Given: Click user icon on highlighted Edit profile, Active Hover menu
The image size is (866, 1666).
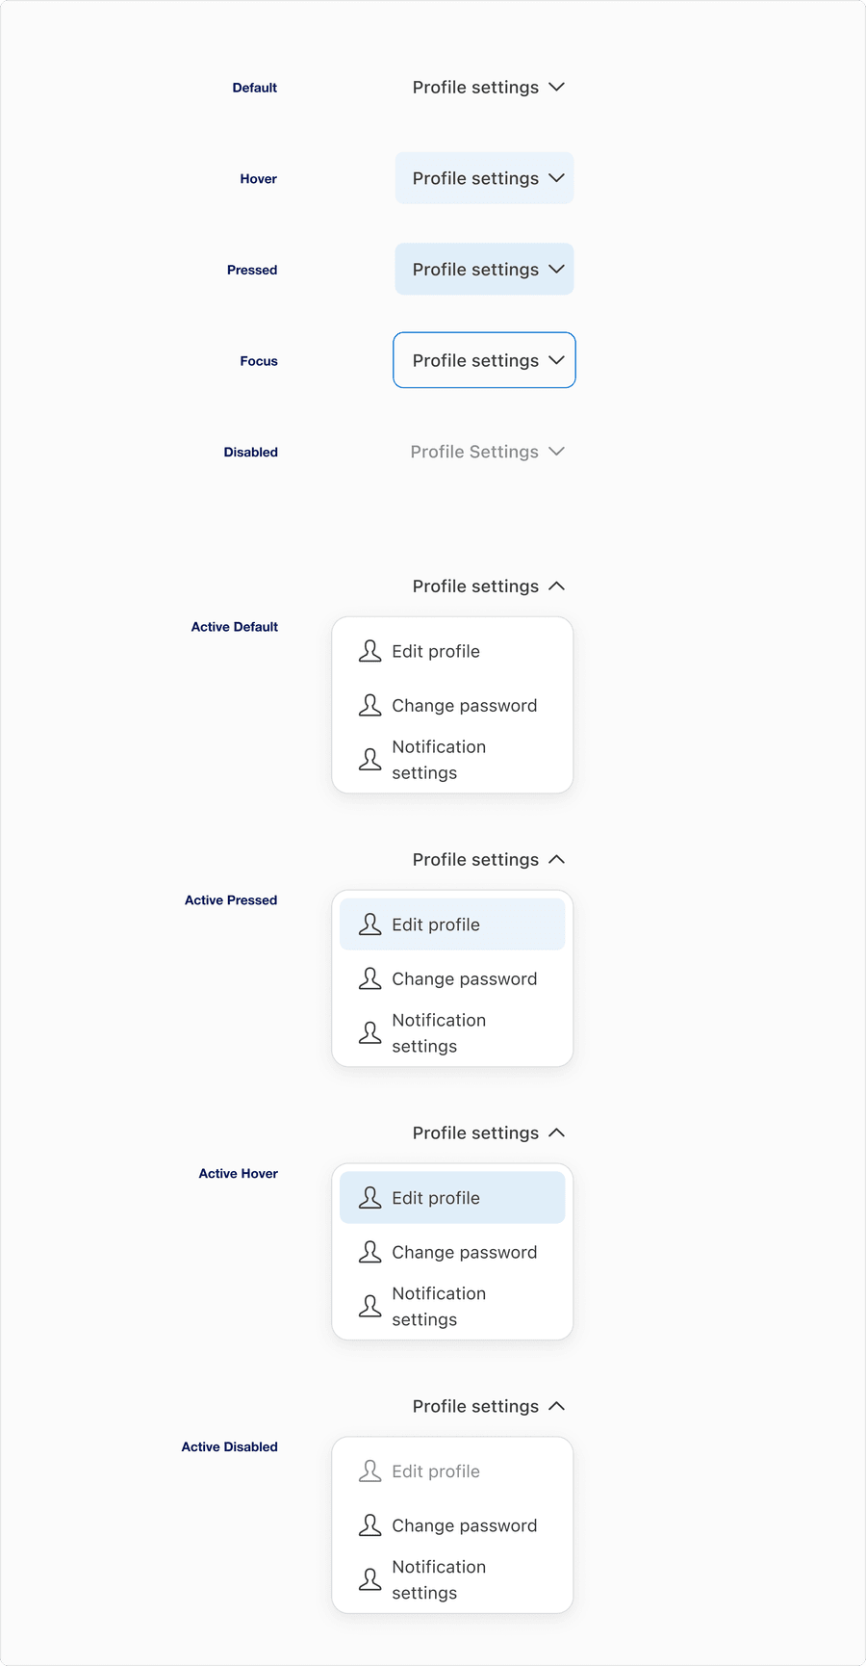Looking at the screenshot, I should pyautogui.click(x=369, y=1198).
